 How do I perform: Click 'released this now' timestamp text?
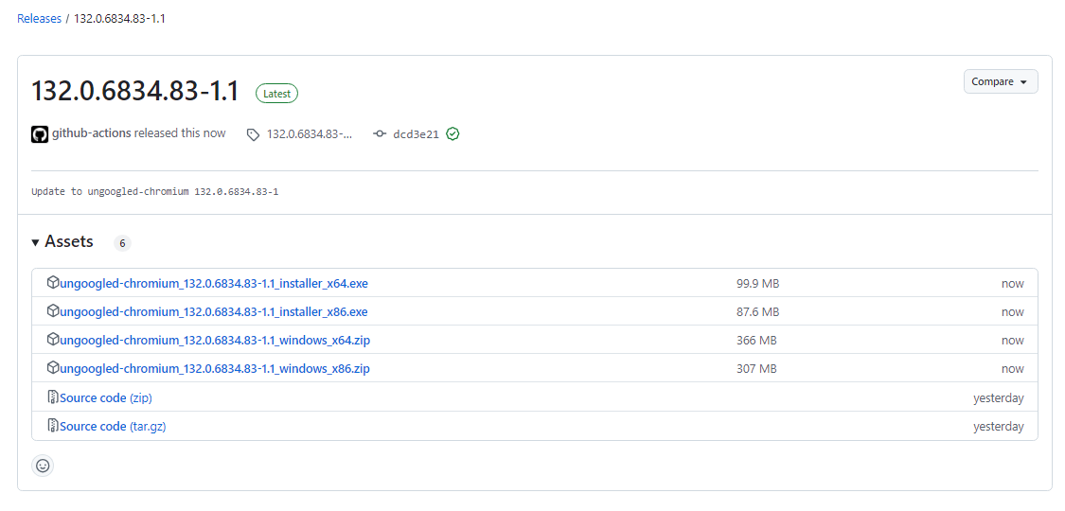[x=180, y=133]
